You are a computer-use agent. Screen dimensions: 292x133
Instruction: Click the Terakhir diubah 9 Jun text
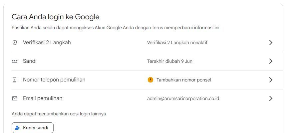[170, 61]
